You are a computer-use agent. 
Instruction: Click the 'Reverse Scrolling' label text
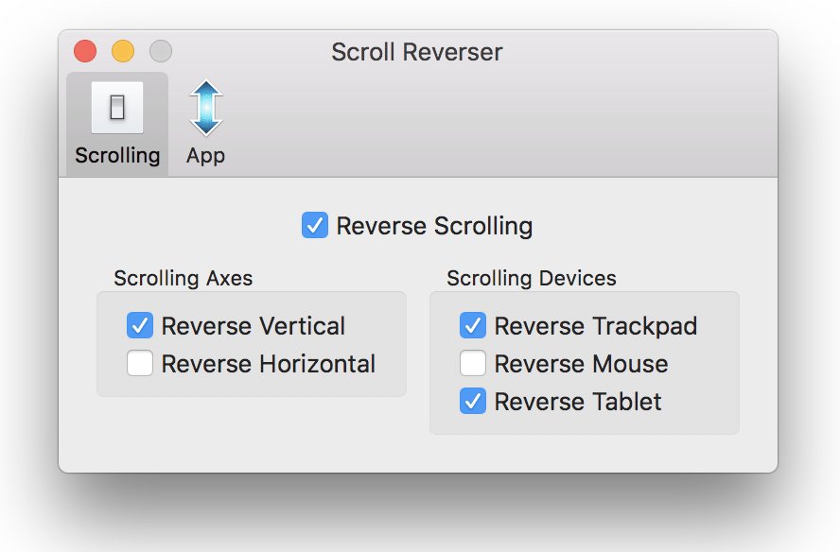(x=434, y=225)
